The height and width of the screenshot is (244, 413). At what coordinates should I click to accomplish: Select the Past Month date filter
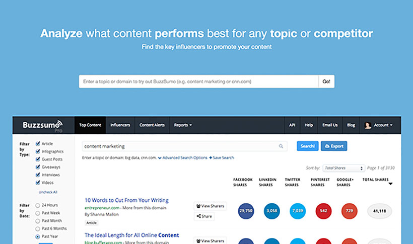click(38, 221)
